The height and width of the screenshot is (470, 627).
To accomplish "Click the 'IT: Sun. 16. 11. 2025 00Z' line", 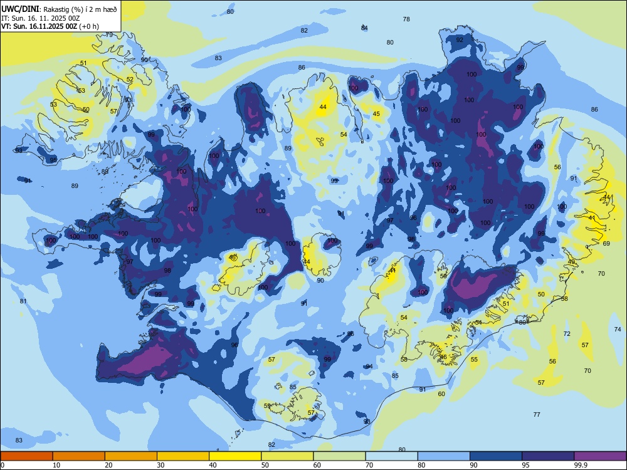I will point(40,18).
